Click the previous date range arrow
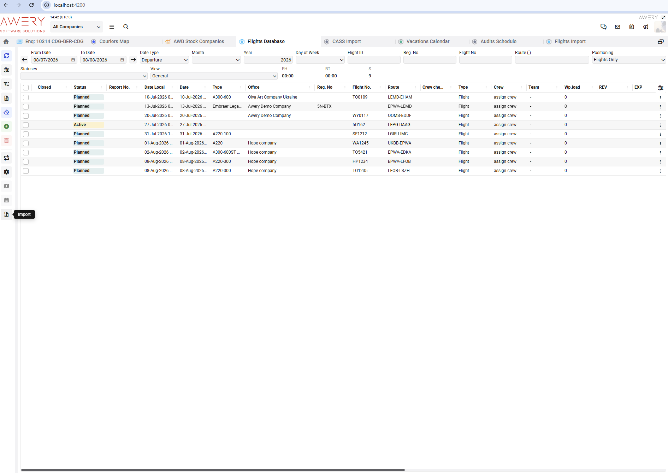 [24, 60]
